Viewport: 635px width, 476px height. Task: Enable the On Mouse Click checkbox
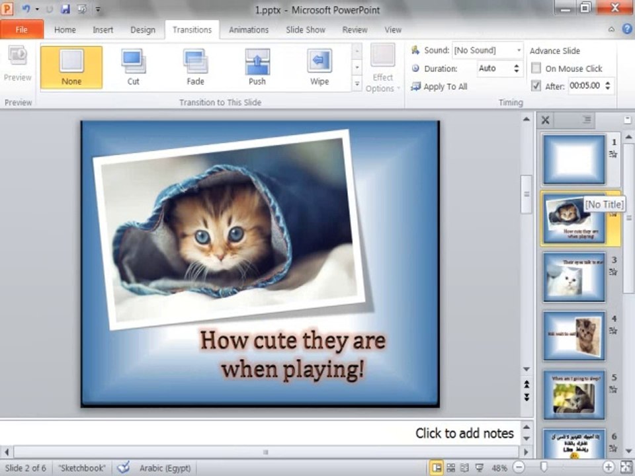(x=536, y=68)
